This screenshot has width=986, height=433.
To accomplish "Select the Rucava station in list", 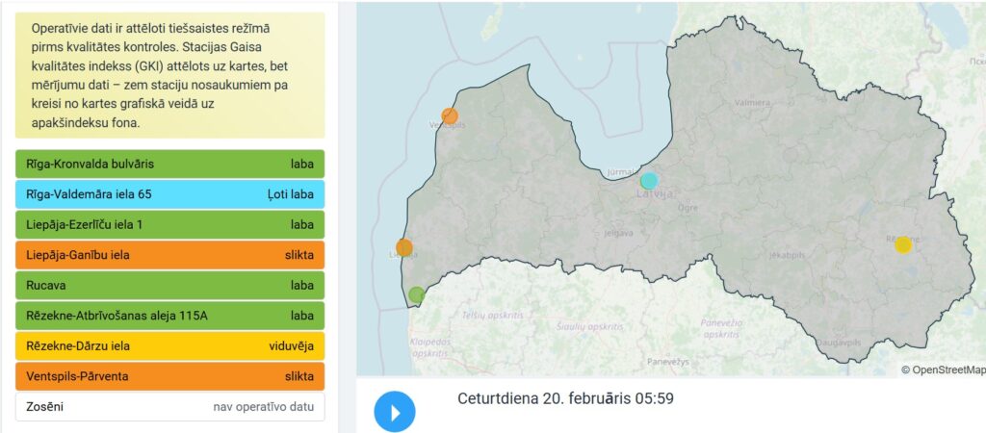I will click(170, 286).
